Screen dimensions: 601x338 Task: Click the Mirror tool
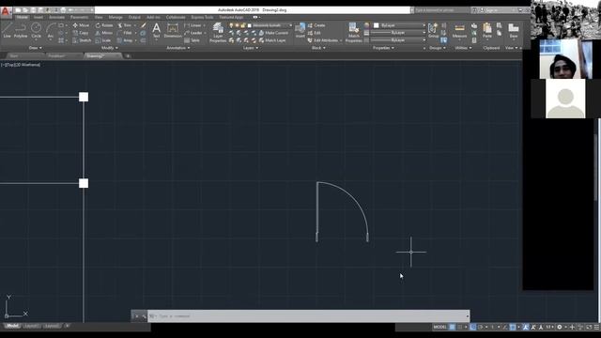pyautogui.click(x=104, y=33)
